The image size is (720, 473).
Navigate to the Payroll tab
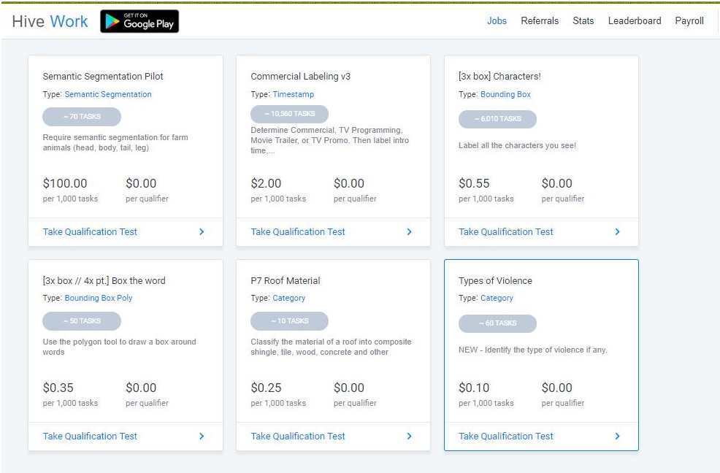click(x=689, y=21)
